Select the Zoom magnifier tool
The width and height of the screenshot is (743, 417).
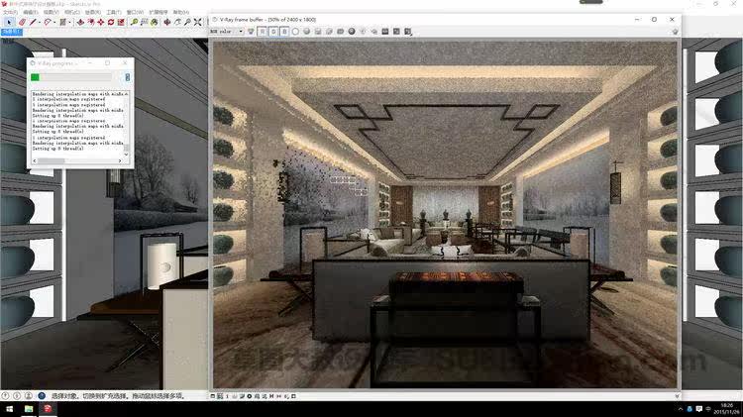pos(187,22)
